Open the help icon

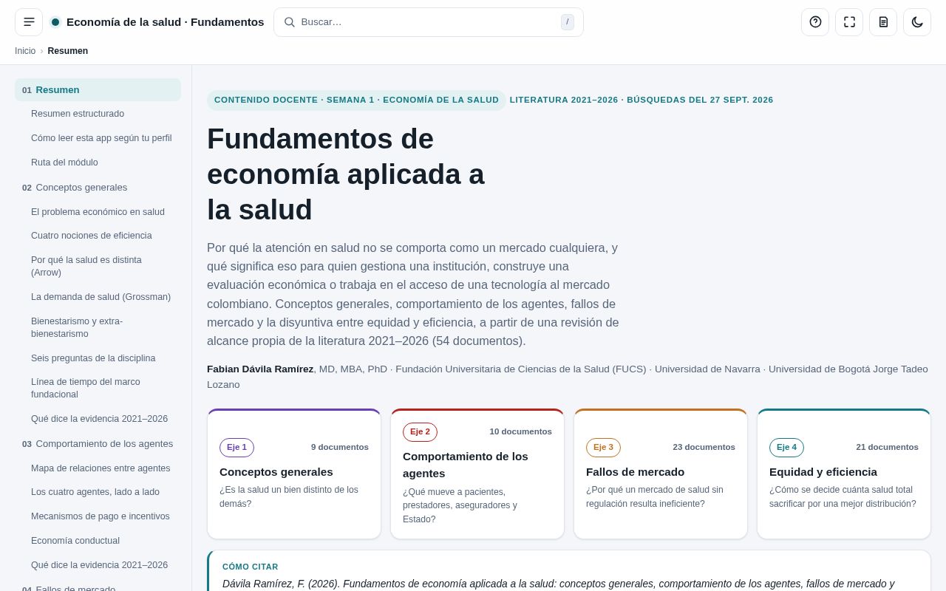pyautogui.click(x=815, y=22)
